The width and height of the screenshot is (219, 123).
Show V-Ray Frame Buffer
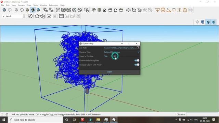pyautogui.click(x=61, y=16)
